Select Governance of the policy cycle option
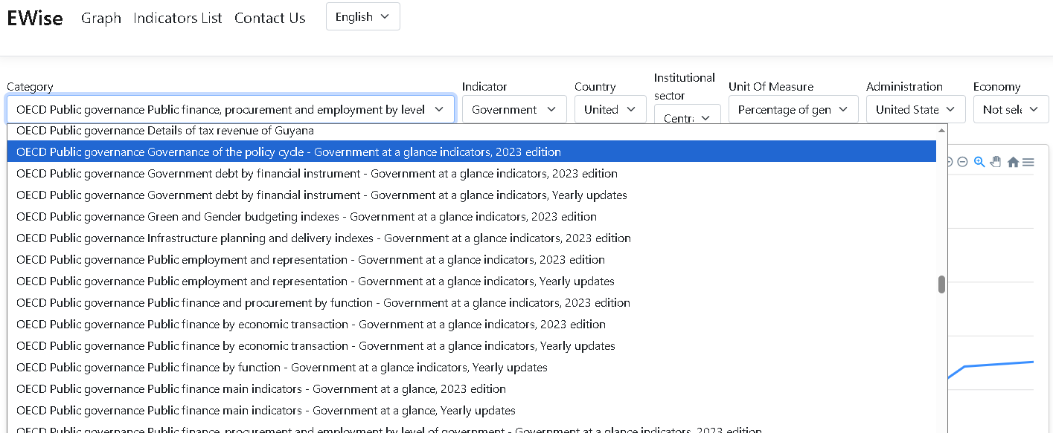Screen dimensions: 1053x433 pos(472,152)
